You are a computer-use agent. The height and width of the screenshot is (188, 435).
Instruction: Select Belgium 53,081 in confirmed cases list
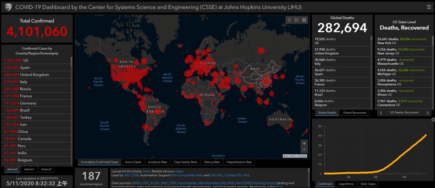(36, 160)
